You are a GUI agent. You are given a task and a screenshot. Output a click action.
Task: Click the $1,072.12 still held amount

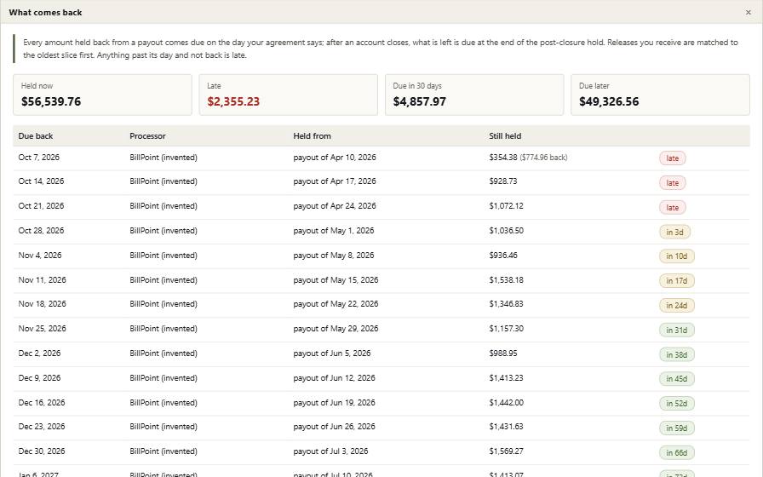(x=506, y=206)
